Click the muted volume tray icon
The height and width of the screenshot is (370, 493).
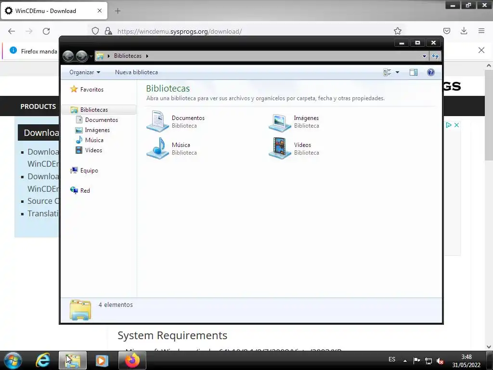click(x=440, y=361)
